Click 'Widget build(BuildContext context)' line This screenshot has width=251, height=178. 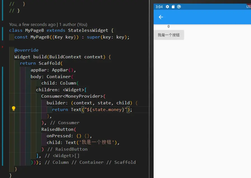[63, 57]
